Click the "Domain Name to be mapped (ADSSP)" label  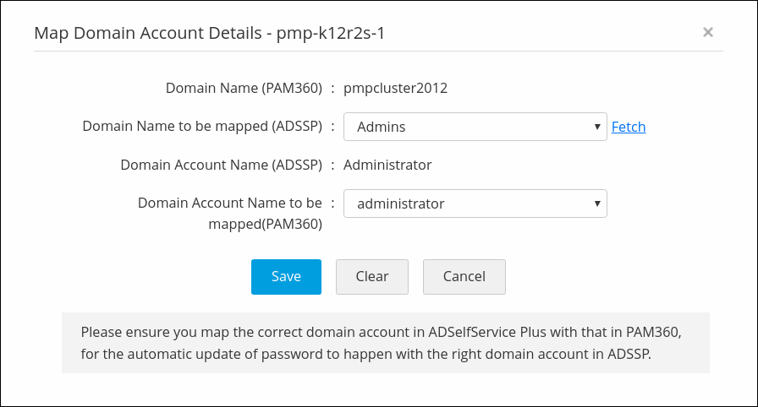point(202,127)
